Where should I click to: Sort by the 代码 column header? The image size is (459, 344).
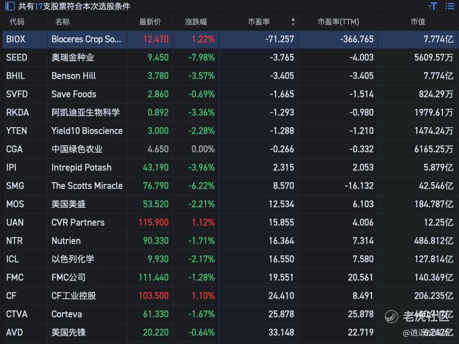(x=17, y=22)
